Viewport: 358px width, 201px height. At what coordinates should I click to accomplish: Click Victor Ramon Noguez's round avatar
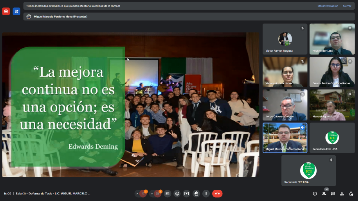pos(285,39)
